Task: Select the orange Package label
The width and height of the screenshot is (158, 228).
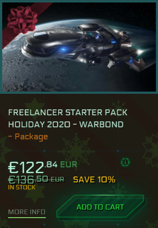Action: pyautogui.click(x=28, y=137)
